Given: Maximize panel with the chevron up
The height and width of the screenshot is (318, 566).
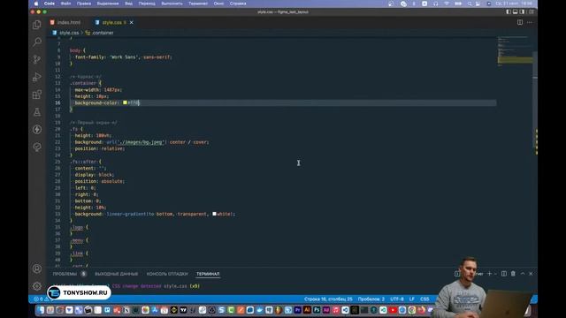Looking at the screenshot, I should (x=523, y=274).
